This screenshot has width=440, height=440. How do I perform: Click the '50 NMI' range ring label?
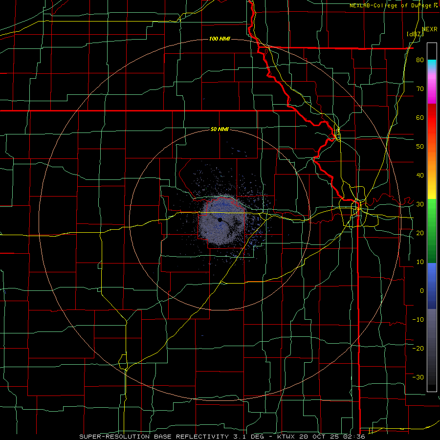(x=220, y=129)
